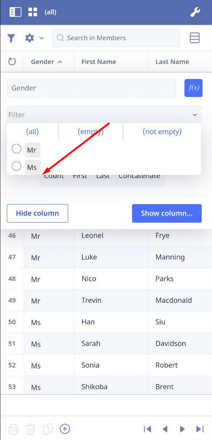212x440 pixels.
Task: Open the funnel filter icon
Action: (x=11, y=38)
